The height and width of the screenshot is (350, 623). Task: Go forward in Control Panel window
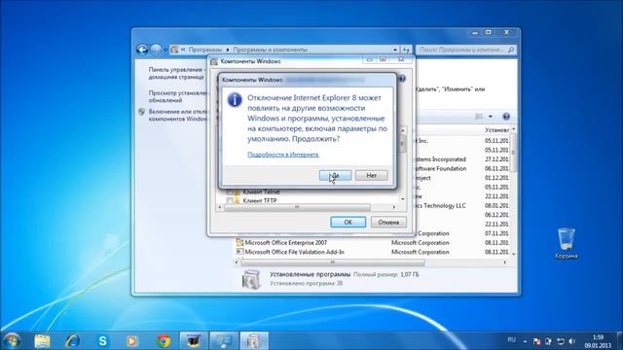[156, 50]
